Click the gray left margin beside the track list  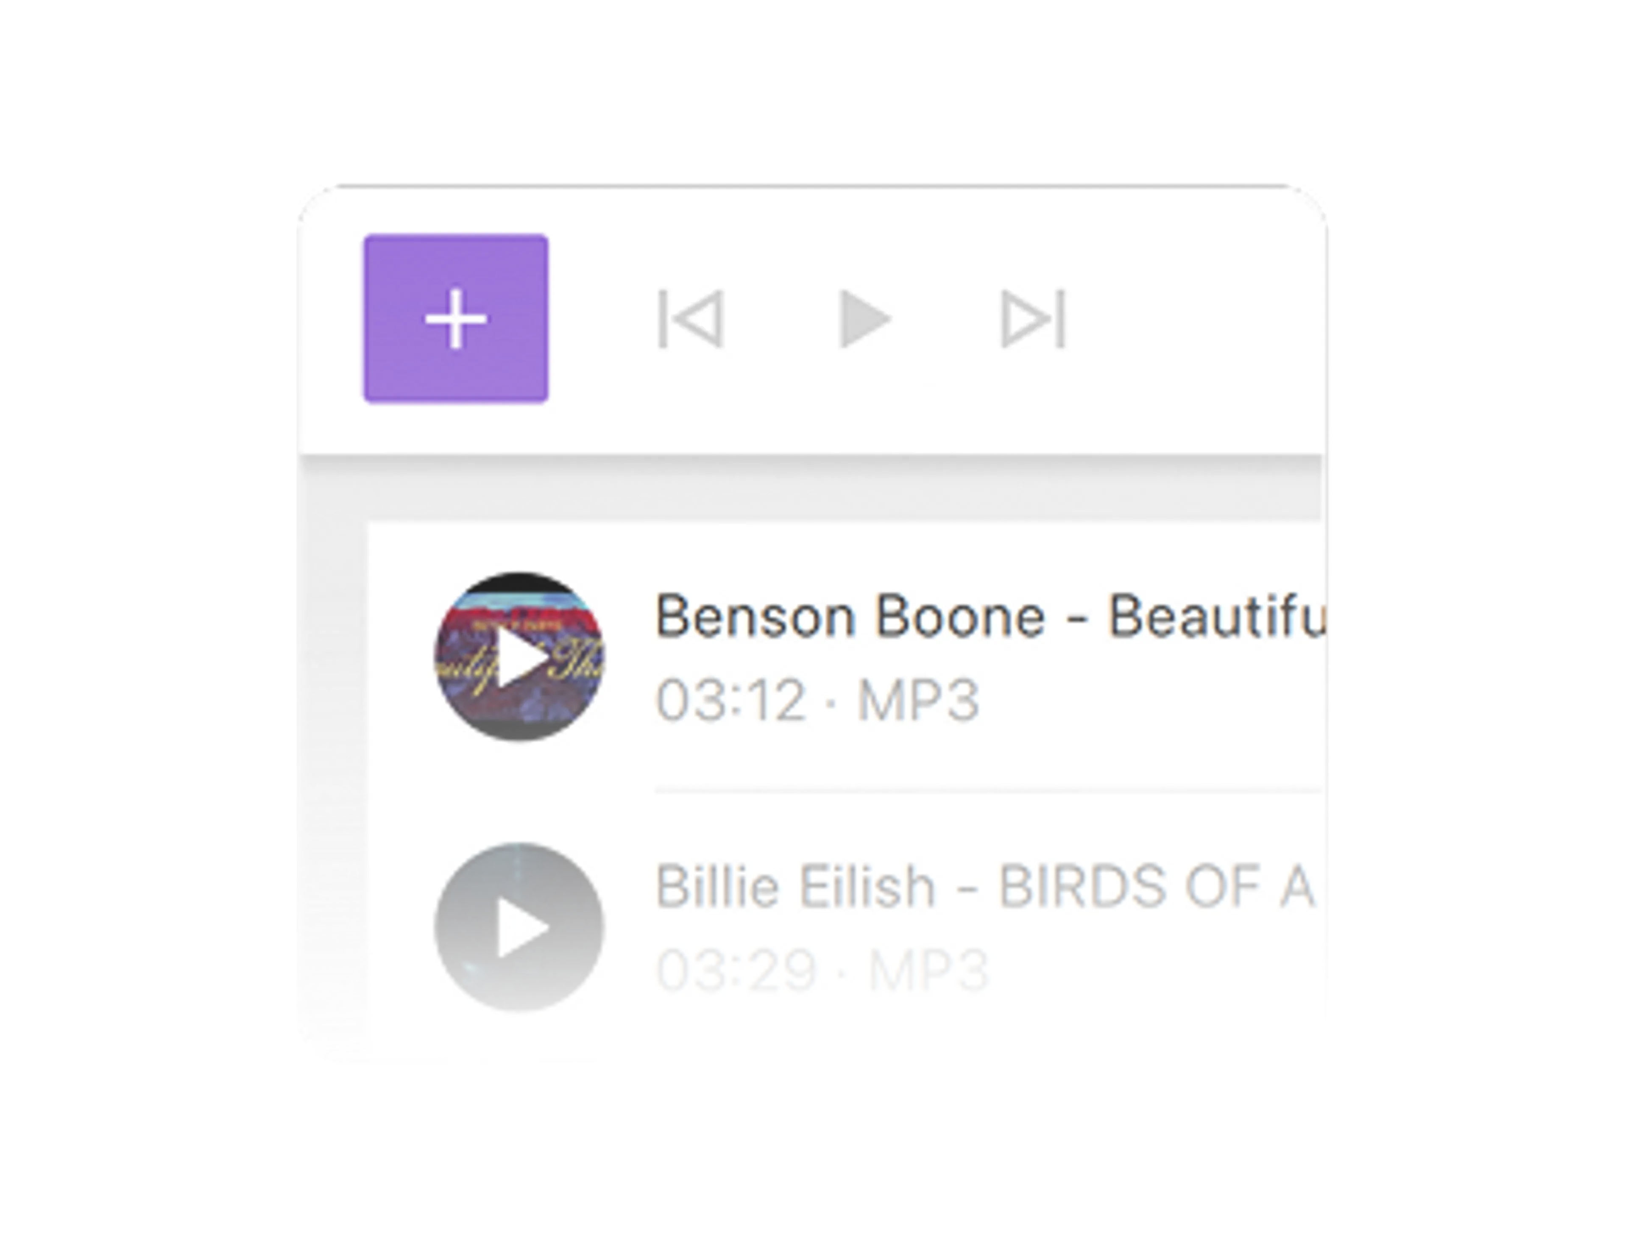click(x=332, y=740)
